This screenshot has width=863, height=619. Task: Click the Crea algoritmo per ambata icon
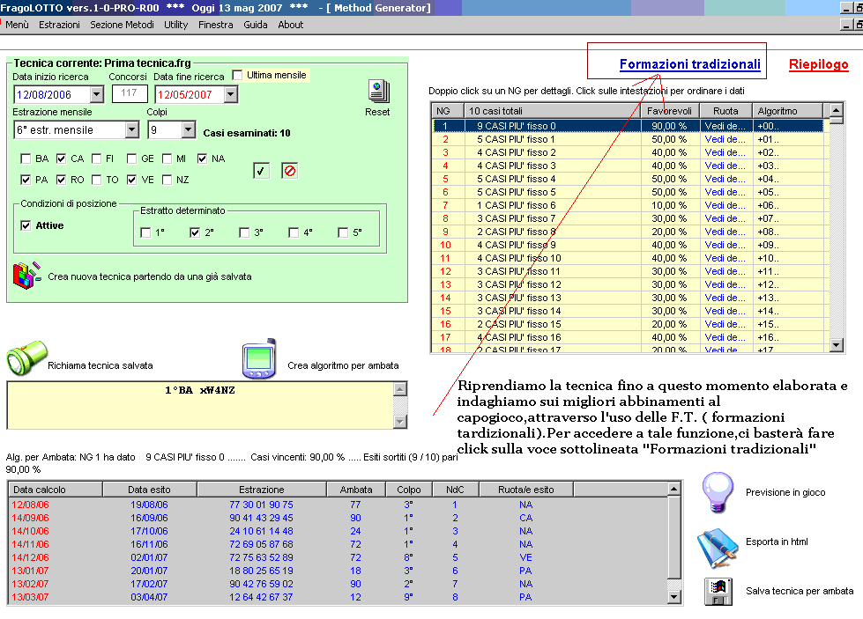click(x=261, y=358)
